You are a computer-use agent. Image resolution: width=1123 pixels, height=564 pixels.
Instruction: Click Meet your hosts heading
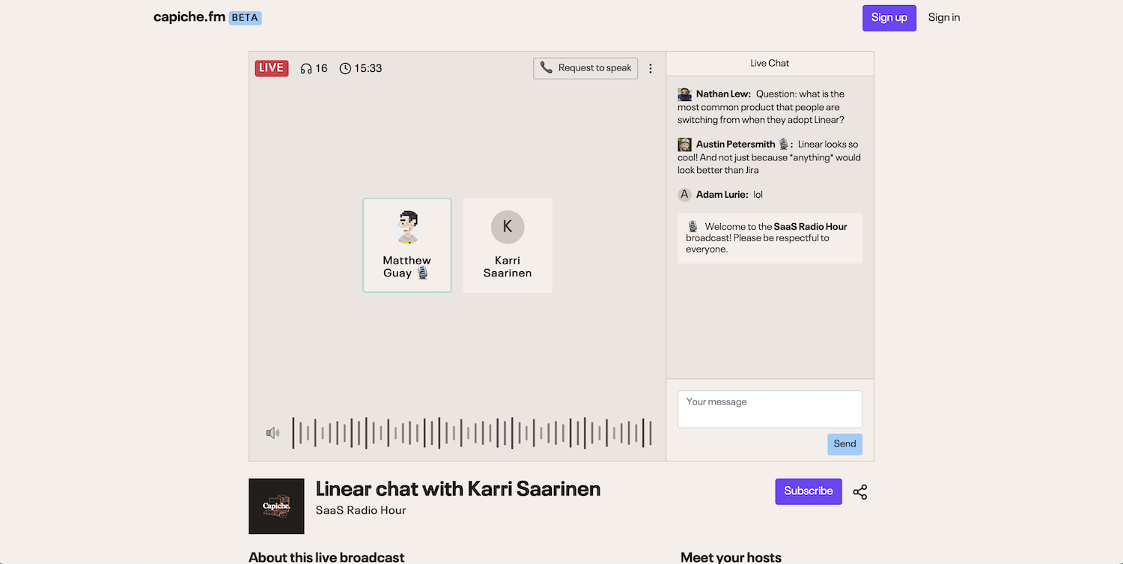(x=731, y=557)
